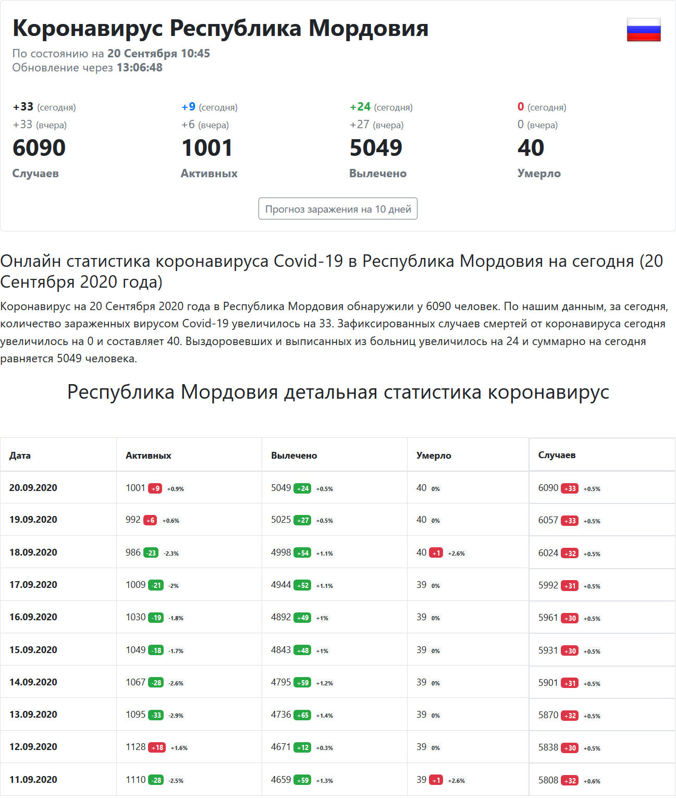The height and width of the screenshot is (799, 676).
Task: Click the green -21 badge for 17.09.2020
Action: 156,585
